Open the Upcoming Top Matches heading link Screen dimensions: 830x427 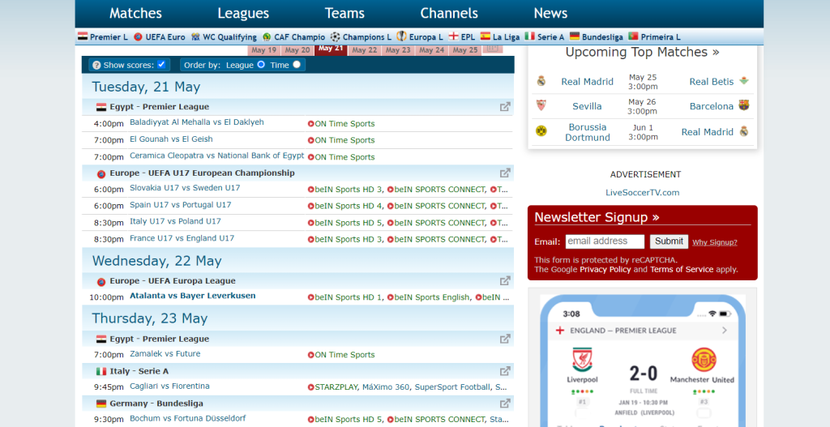coord(642,53)
